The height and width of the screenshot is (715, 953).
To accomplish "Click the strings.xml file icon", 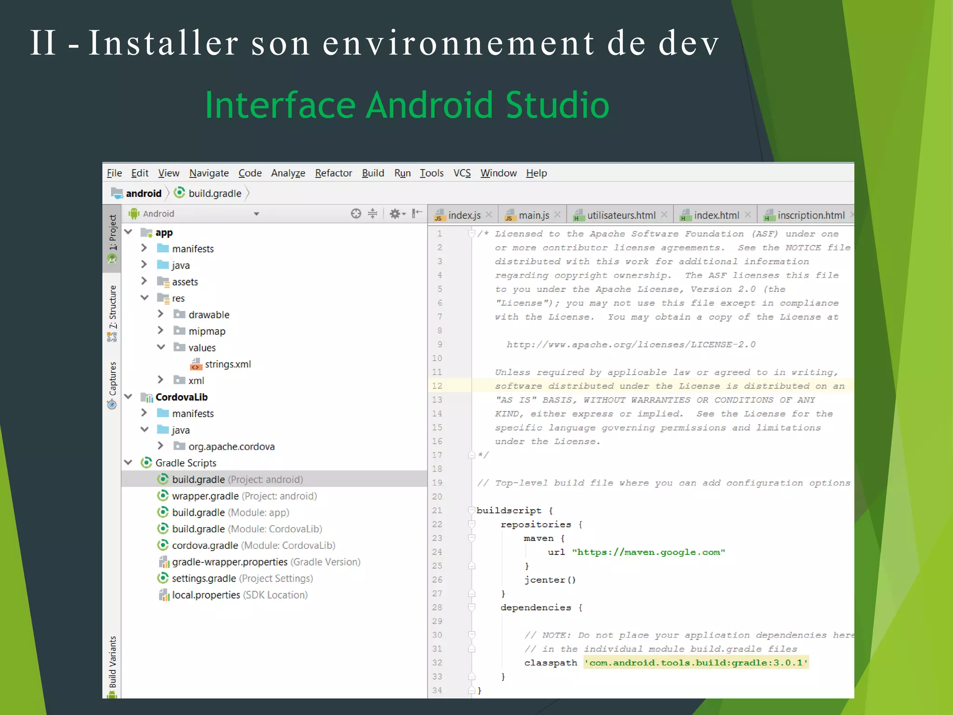I will [x=196, y=364].
